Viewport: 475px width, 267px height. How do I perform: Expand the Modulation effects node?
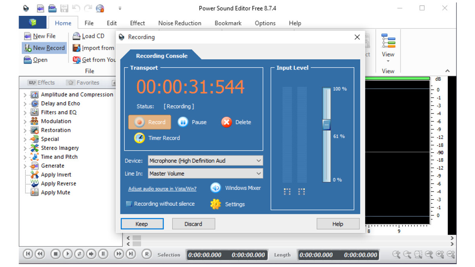25,121
